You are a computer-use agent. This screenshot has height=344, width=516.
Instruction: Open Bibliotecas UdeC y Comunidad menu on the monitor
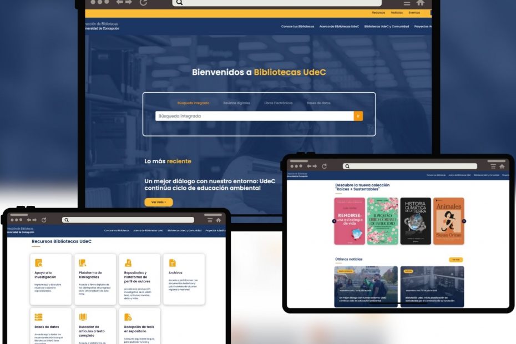[387, 26]
